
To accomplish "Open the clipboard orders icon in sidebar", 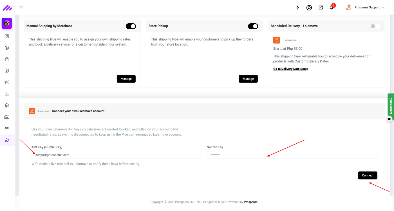I will [x=7, y=71].
